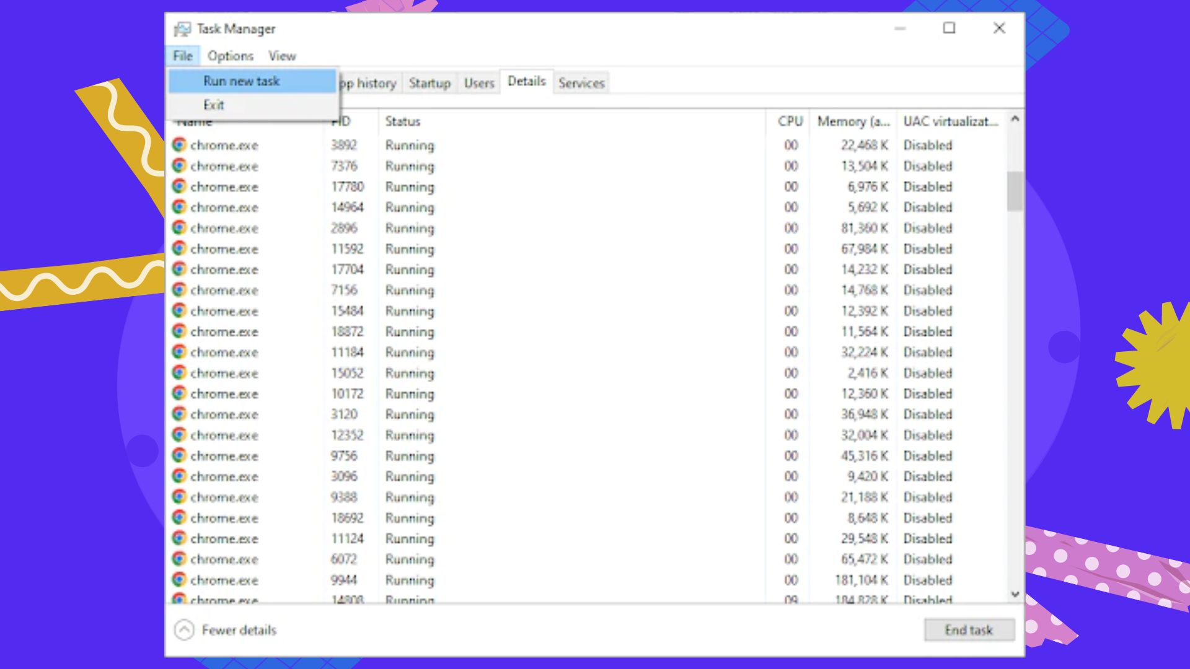The width and height of the screenshot is (1190, 669).
Task: Select the Details tab
Action: click(x=527, y=81)
